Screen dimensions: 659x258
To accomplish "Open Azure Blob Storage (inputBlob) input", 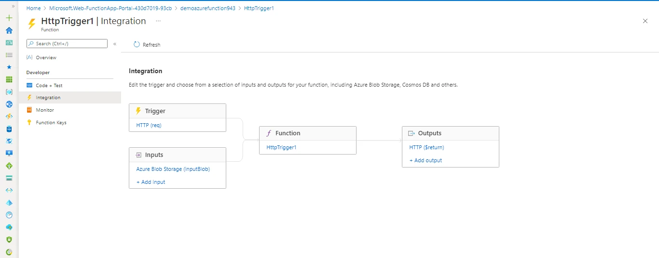I will click(x=173, y=169).
